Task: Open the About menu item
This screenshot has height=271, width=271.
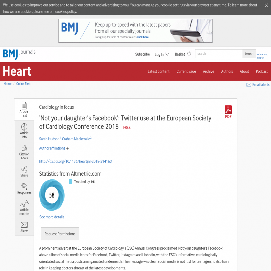Action: pyautogui.click(x=244, y=71)
